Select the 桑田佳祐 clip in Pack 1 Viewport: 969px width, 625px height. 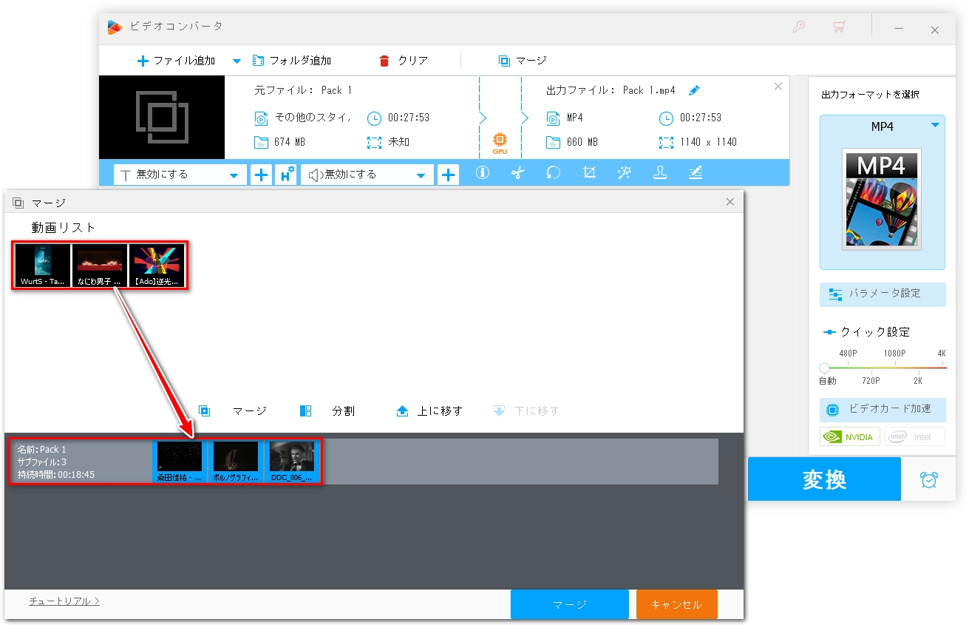(x=180, y=462)
